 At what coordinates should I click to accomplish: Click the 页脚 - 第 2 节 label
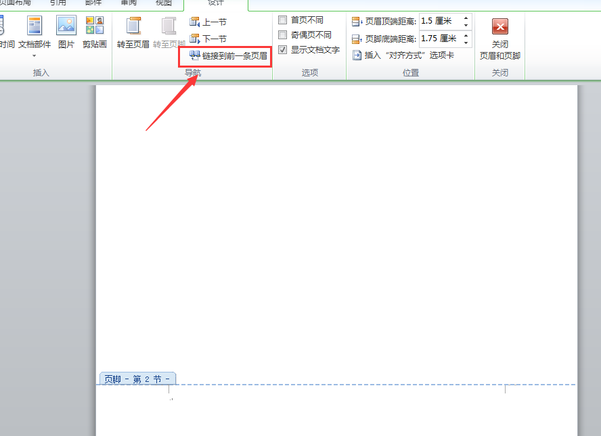point(137,379)
